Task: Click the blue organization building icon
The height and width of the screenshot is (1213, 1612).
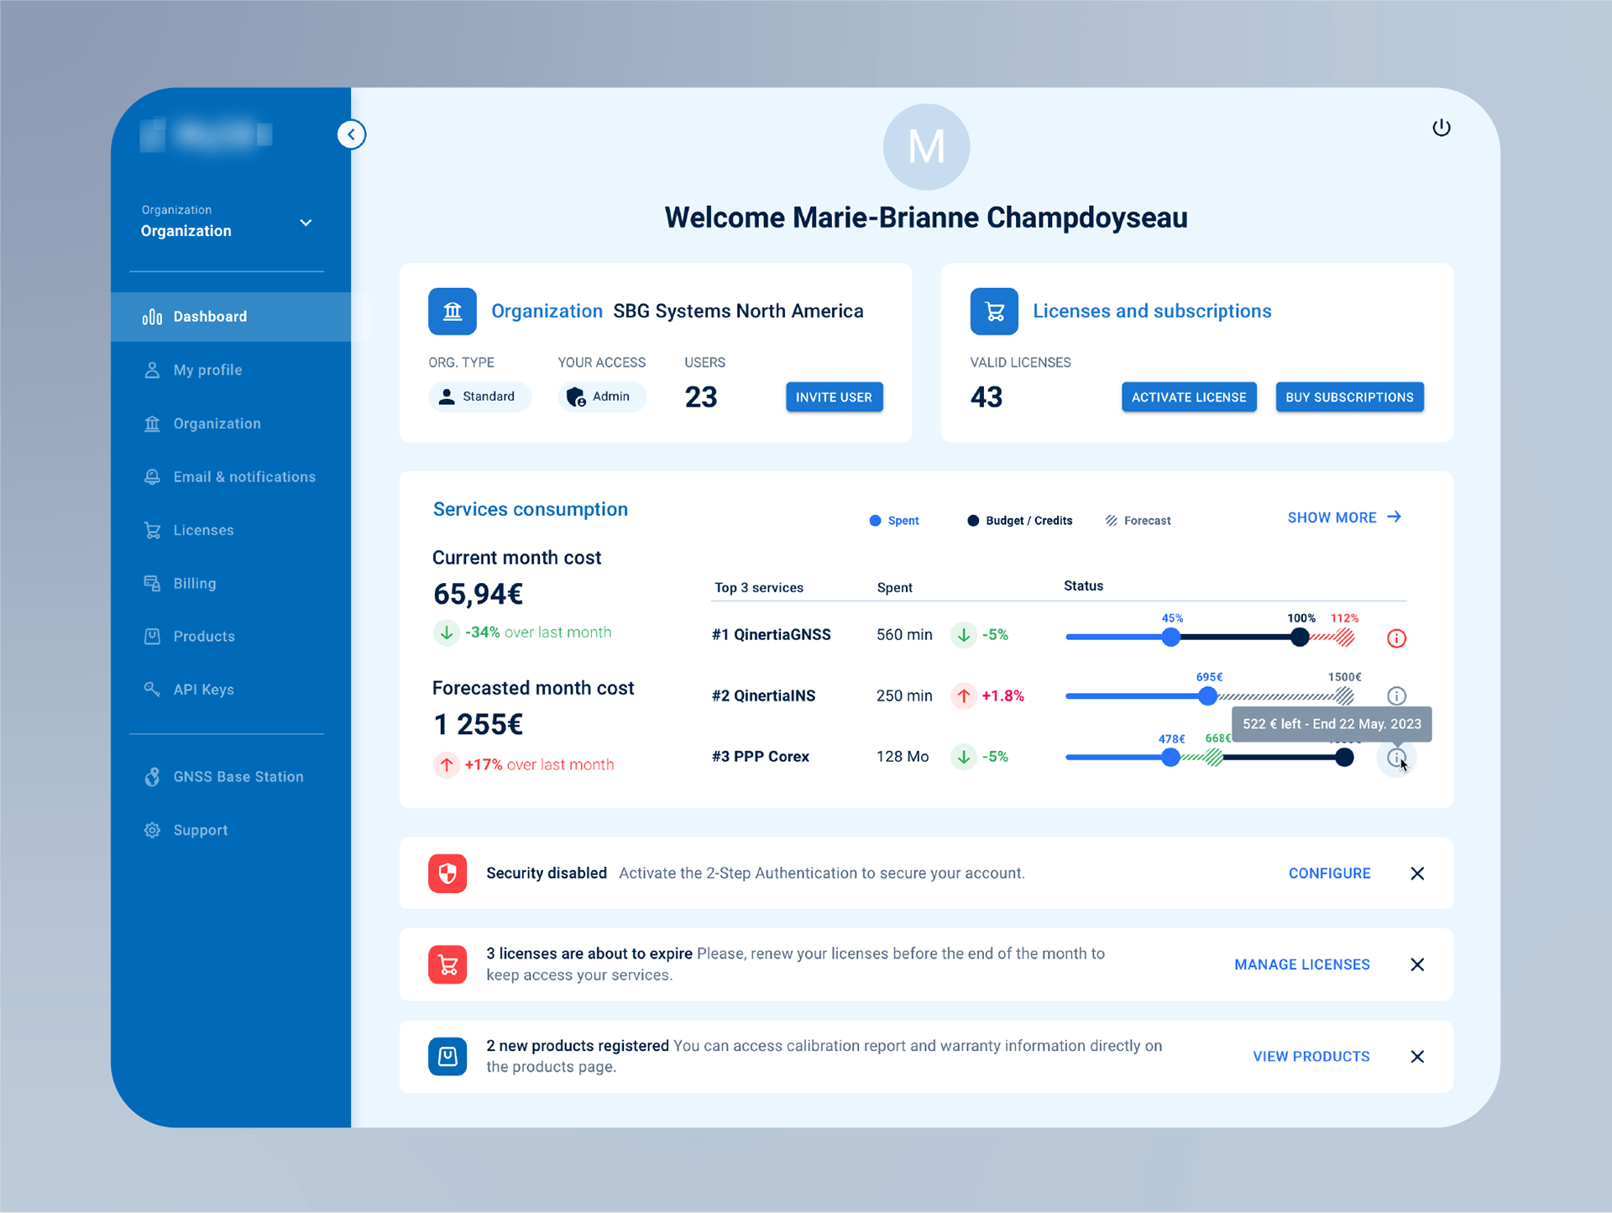Action: [x=453, y=312]
